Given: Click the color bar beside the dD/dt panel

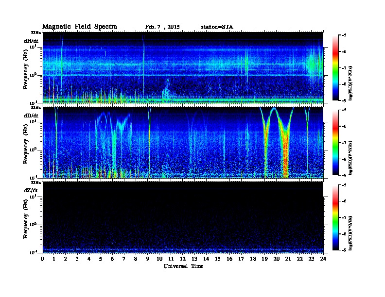Looking at the screenshot, I should click(x=335, y=142).
